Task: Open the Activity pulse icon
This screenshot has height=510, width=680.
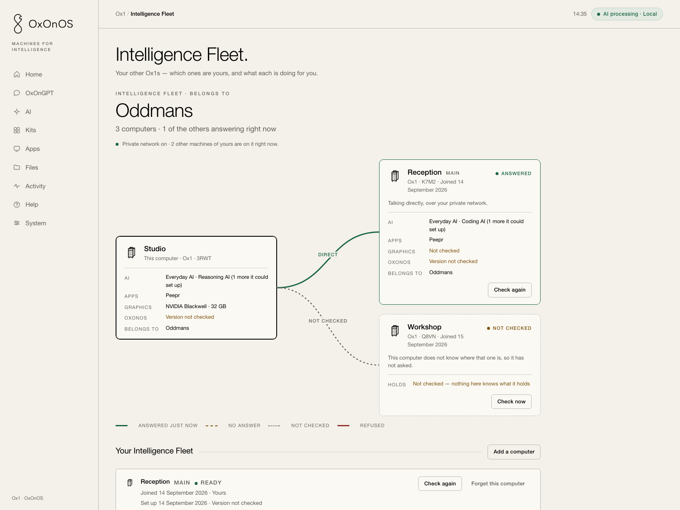Action: coord(17,186)
